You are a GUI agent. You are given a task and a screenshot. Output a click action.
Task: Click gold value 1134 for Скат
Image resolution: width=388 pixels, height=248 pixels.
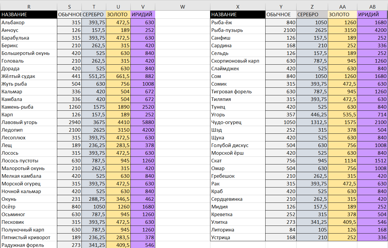coord(343,161)
